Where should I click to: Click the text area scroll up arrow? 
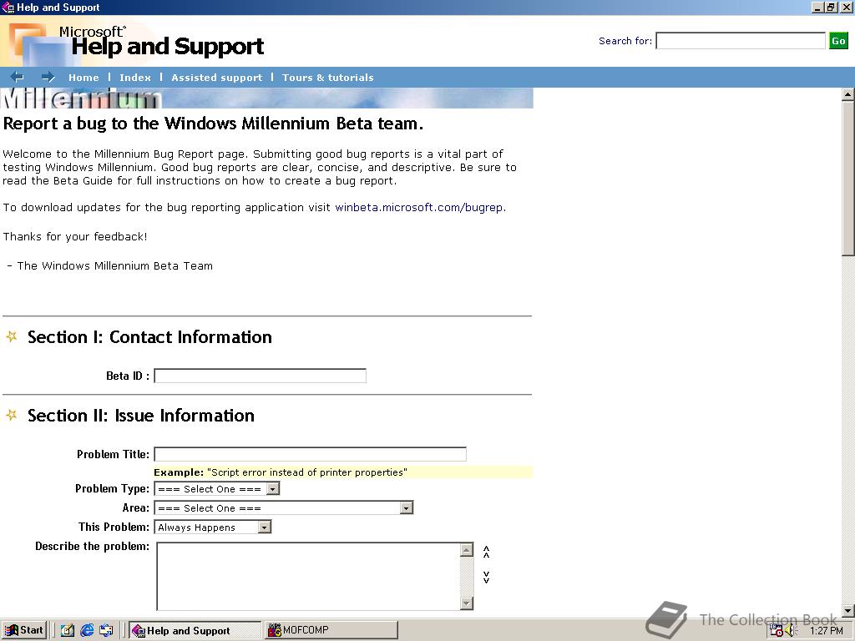(x=466, y=549)
